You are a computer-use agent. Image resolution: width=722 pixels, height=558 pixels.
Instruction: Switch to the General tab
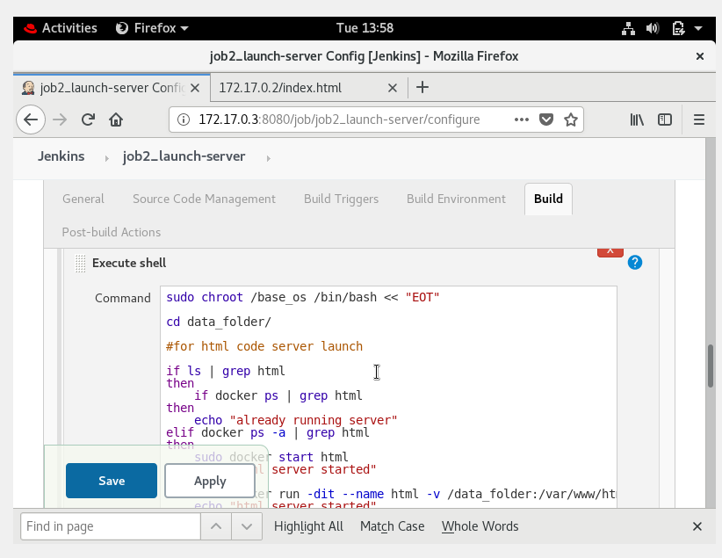tap(83, 199)
